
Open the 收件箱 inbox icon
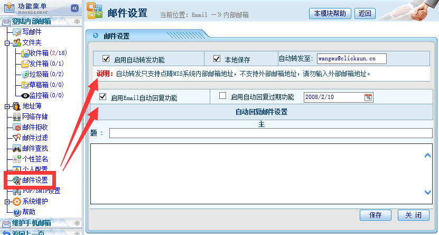(x=25, y=53)
